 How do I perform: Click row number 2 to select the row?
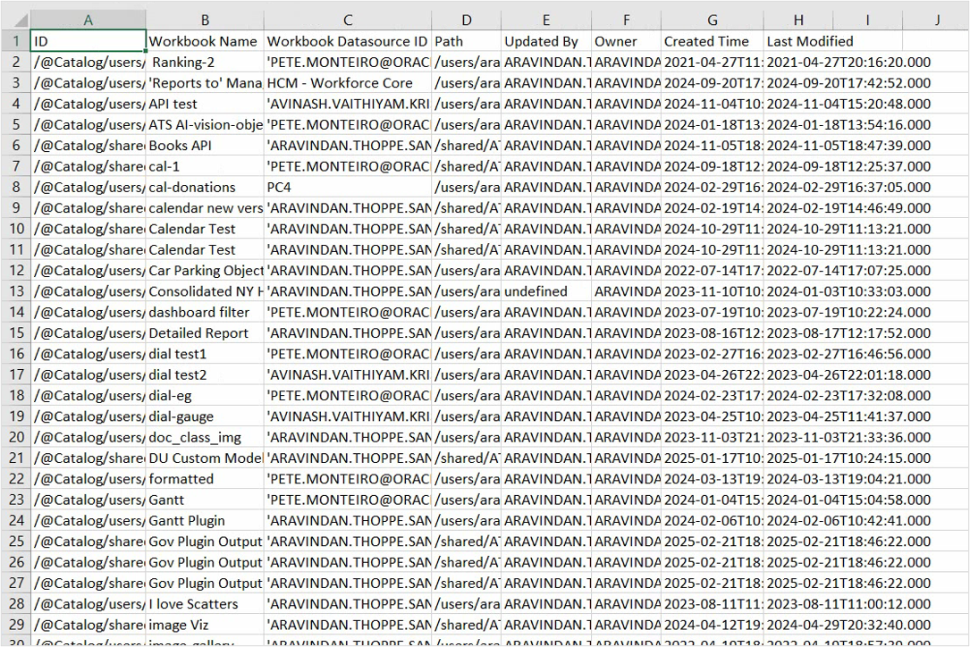coord(16,62)
